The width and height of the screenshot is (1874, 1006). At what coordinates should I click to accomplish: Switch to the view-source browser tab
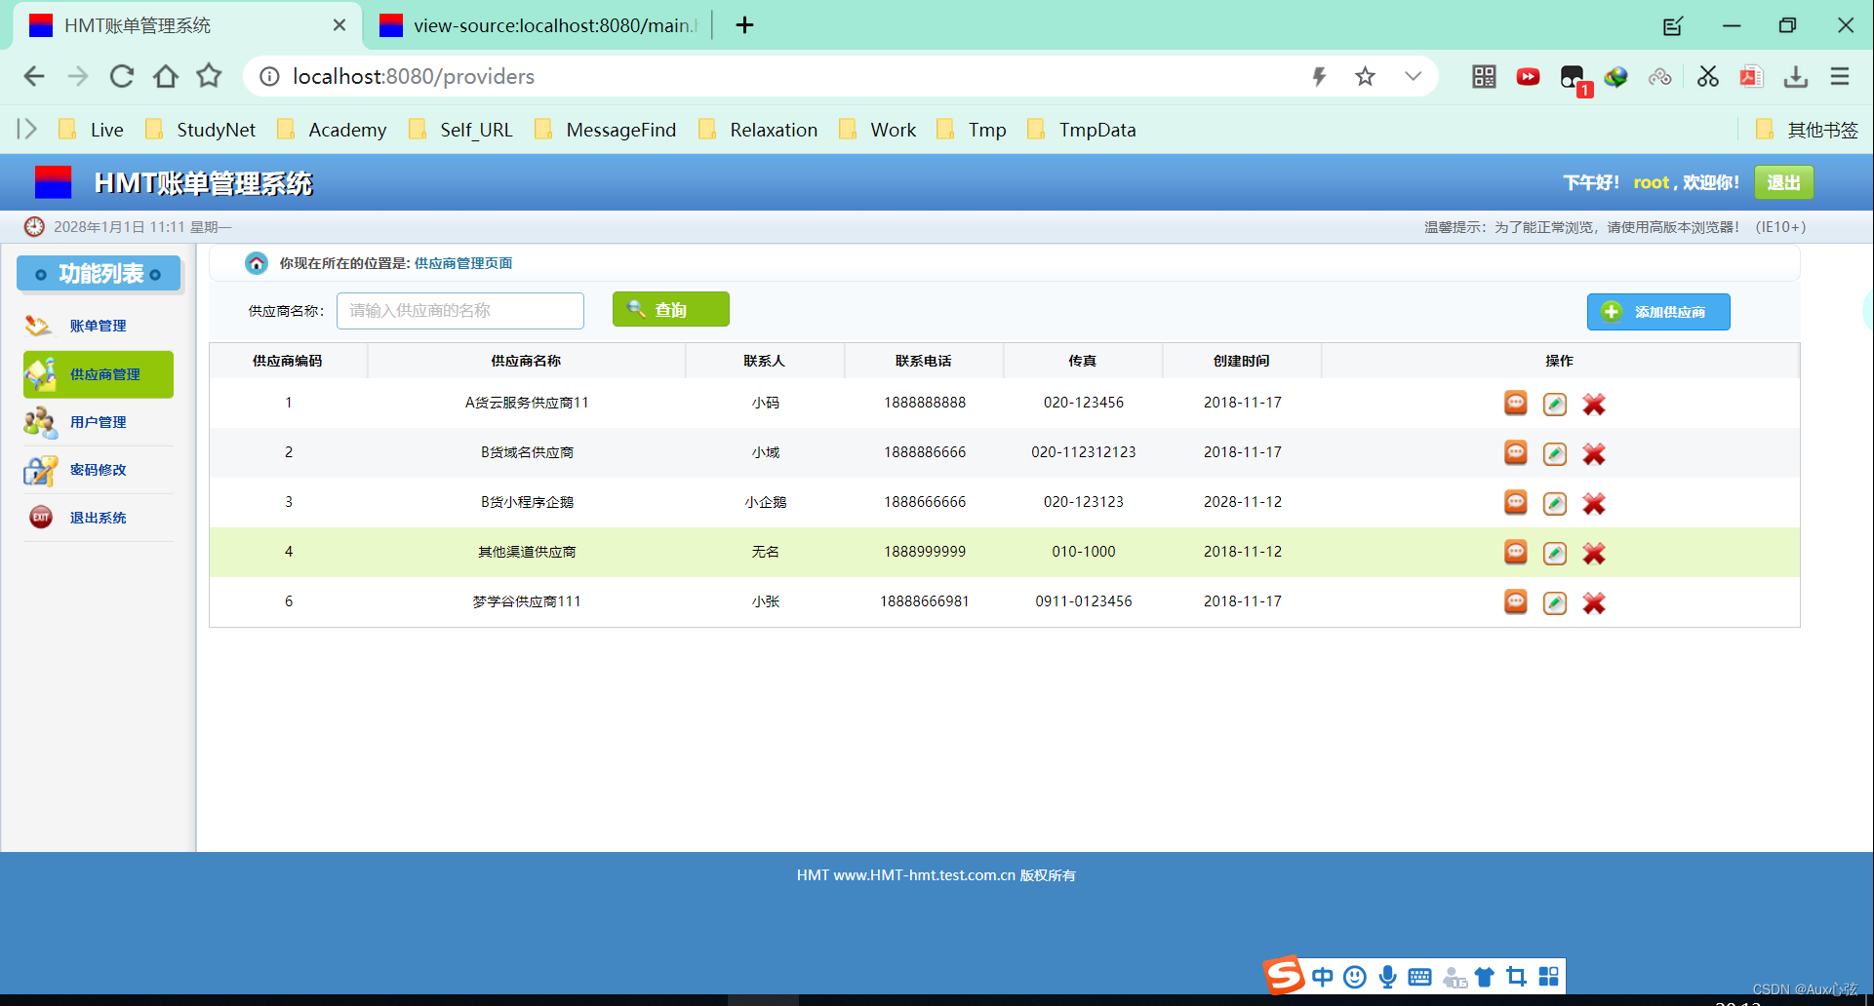tap(538, 25)
